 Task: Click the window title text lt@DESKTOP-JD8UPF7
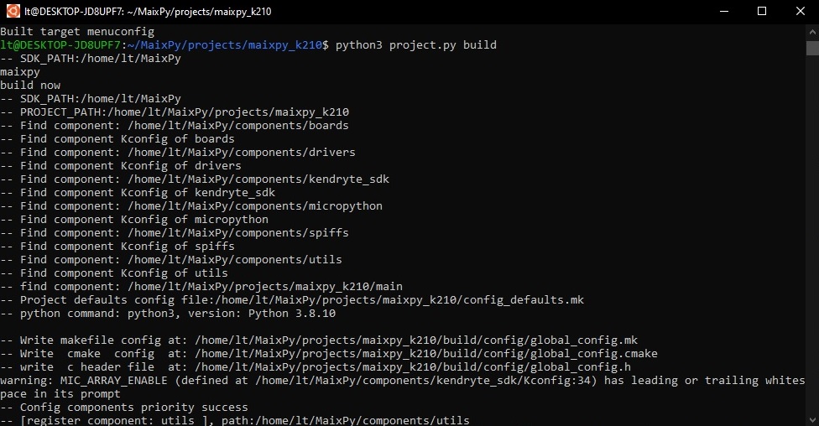coord(74,12)
